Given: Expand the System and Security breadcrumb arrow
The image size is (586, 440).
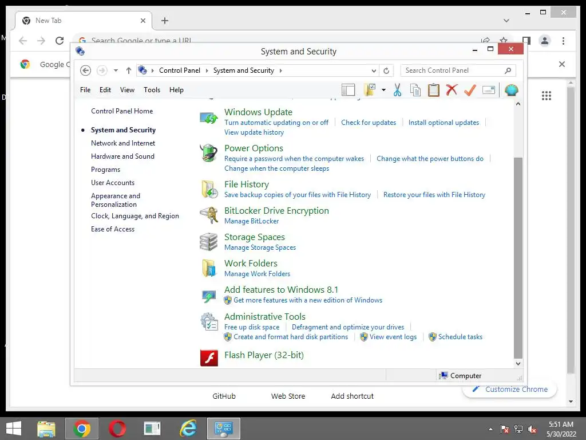Looking at the screenshot, I should tap(280, 70).
